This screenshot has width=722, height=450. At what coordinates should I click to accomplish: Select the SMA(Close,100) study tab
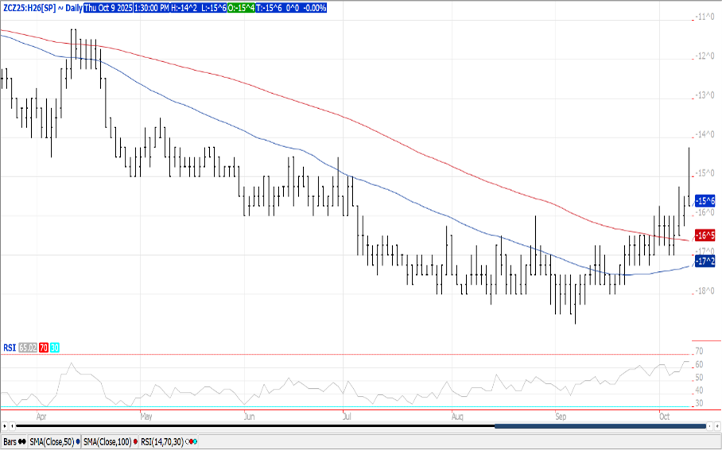tap(108, 441)
